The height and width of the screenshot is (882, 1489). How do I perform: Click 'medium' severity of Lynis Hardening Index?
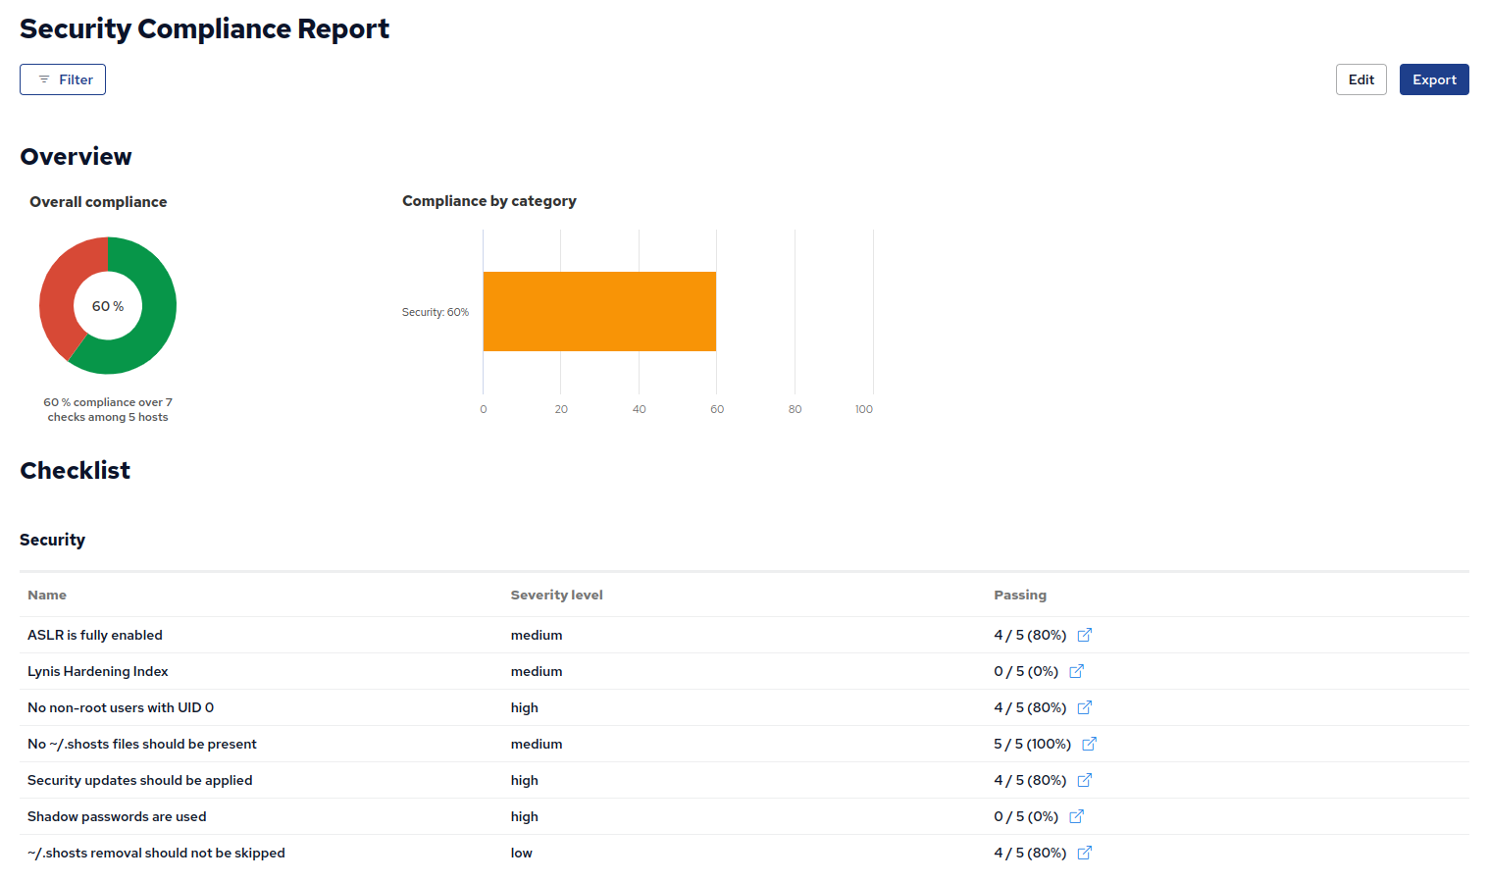tap(537, 671)
